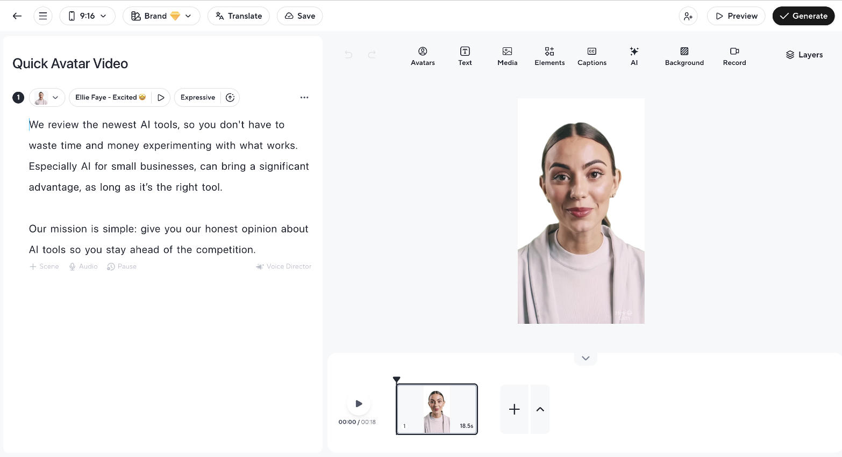Viewport: 842px width, 457px height.
Task: Open the Media library
Action: [507, 56]
